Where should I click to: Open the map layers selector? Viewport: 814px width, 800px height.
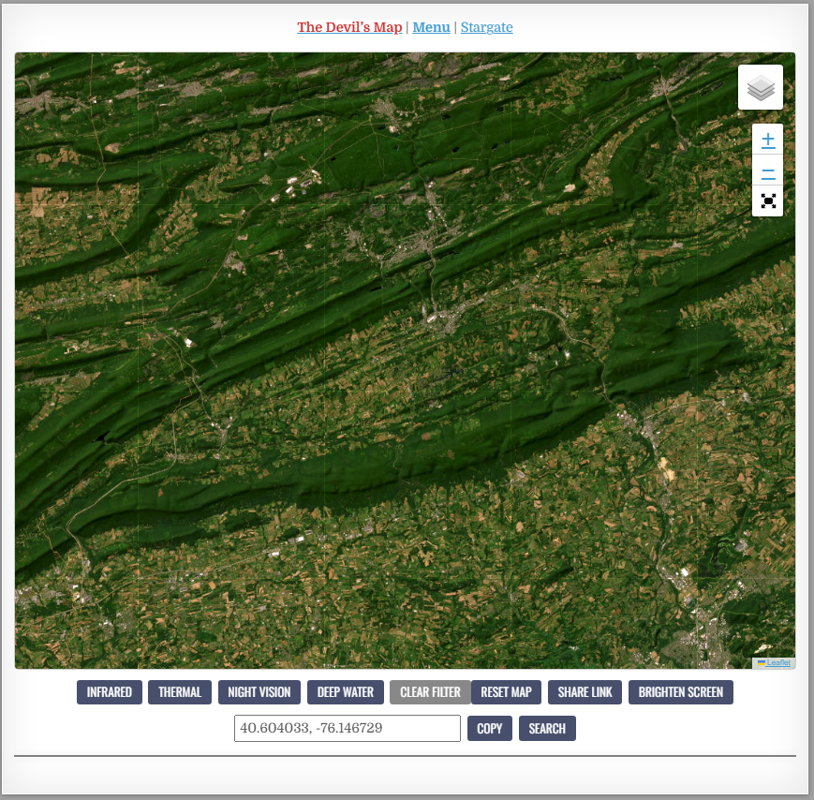[x=761, y=87]
